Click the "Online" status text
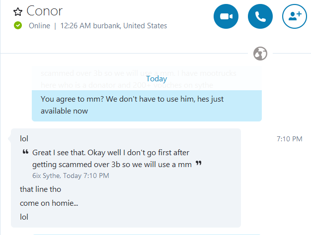The width and height of the screenshot is (311, 235). pyautogui.click(x=39, y=26)
